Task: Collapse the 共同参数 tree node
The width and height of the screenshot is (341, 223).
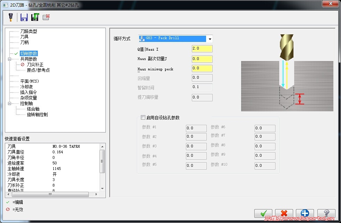Action: tap(10, 59)
